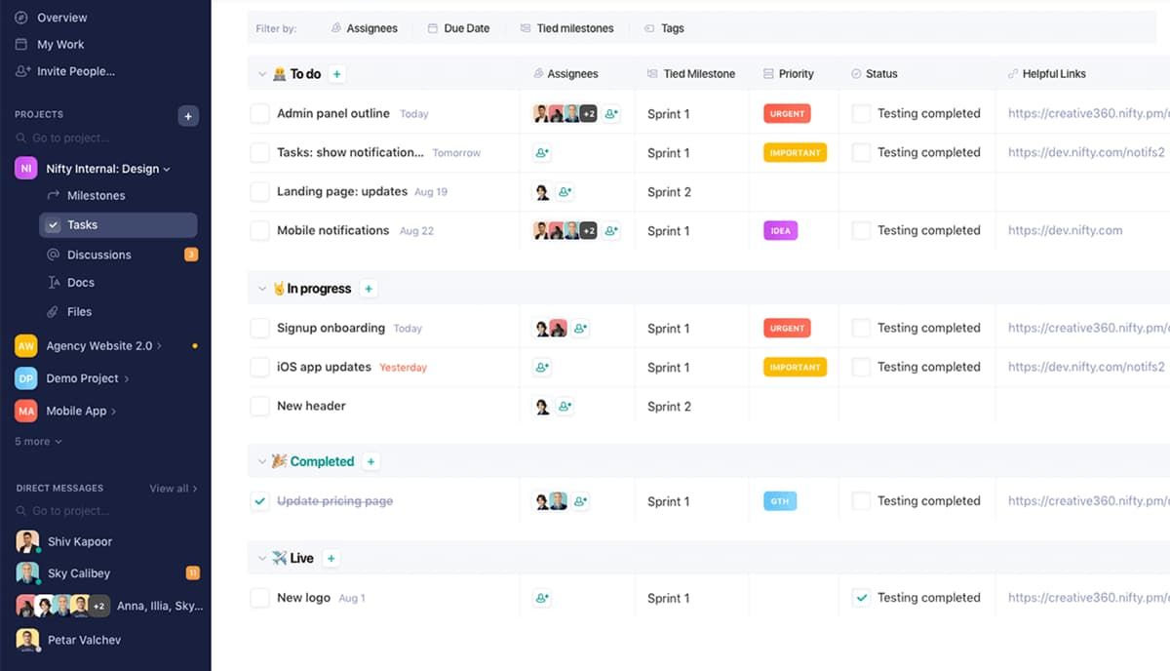The width and height of the screenshot is (1170, 671).
Task: Click Shiv Kapoor's avatar thumbnail
Action: click(26, 541)
